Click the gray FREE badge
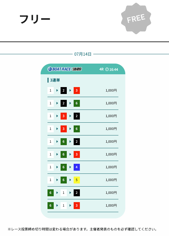169x236 pixels. point(136,18)
